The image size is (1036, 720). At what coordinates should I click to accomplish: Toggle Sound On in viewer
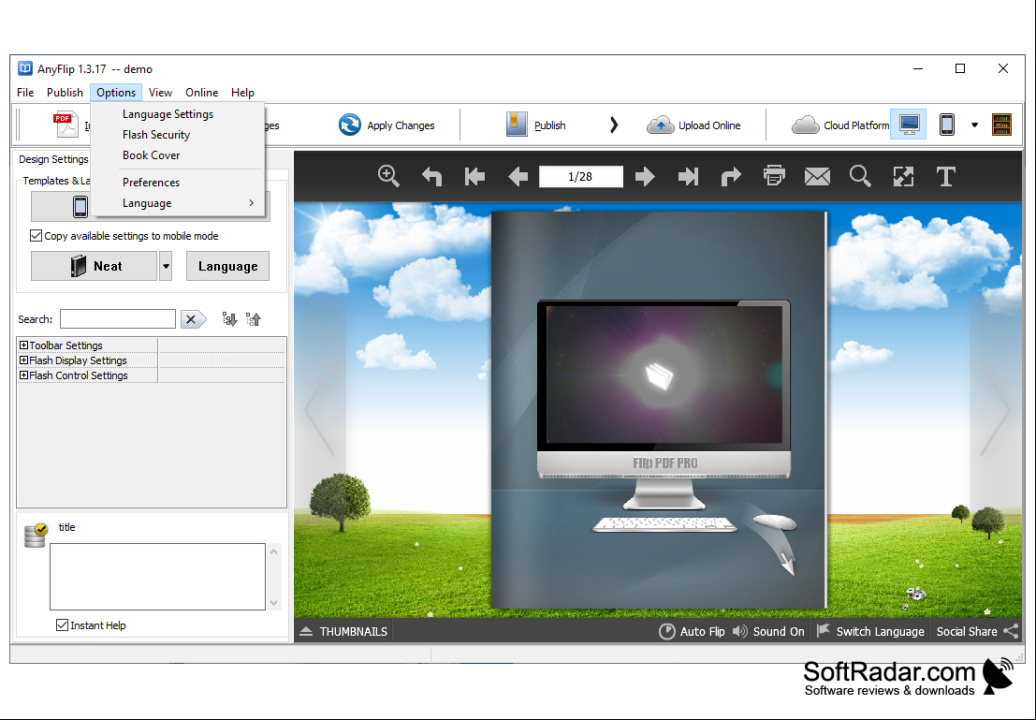(x=768, y=631)
